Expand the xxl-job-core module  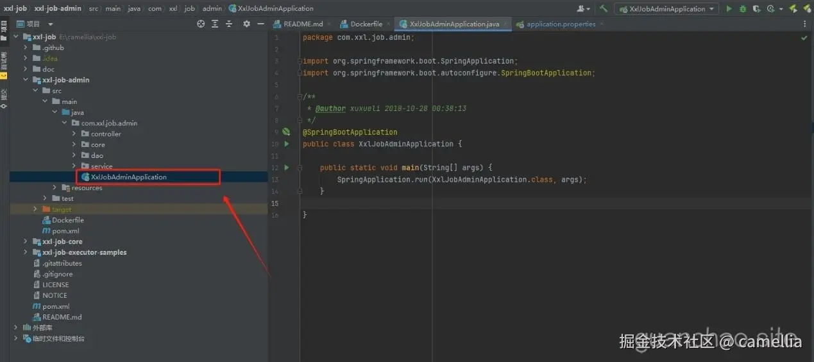pos(26,242)
